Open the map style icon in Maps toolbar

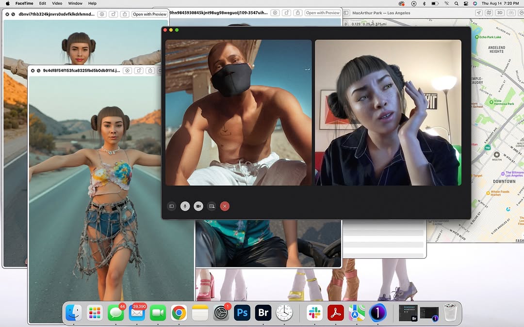click(489, 13)
